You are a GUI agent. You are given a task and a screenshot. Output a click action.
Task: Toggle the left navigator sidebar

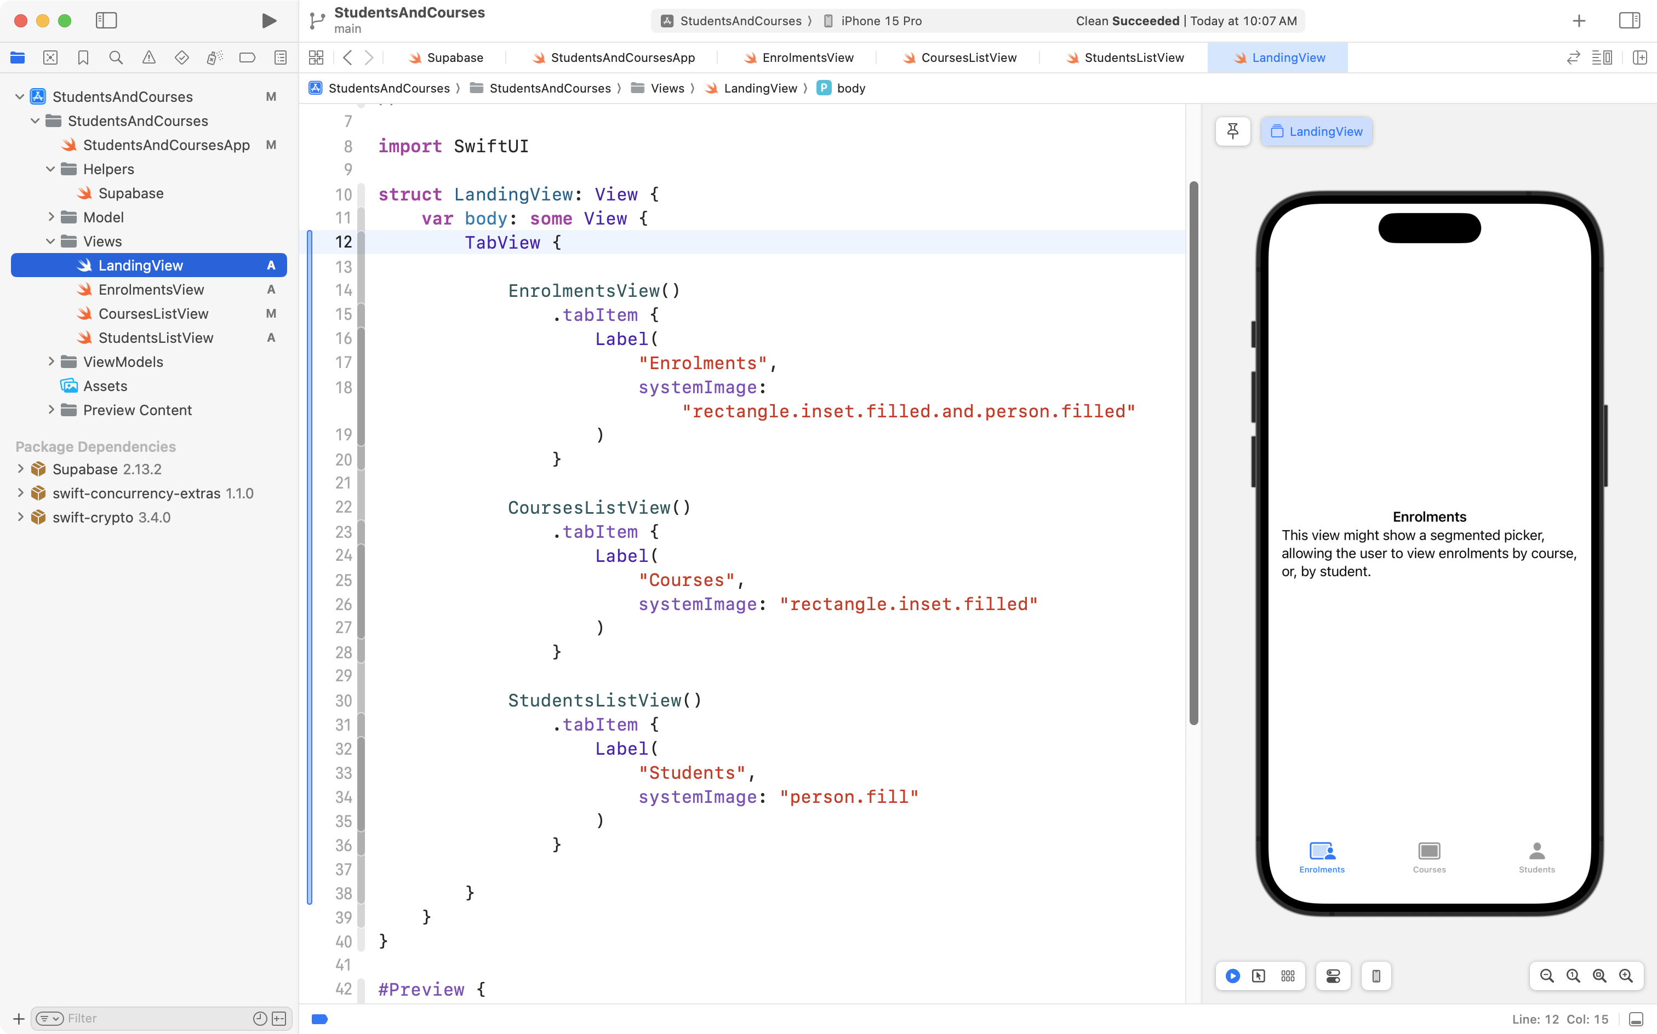(106, 20)
